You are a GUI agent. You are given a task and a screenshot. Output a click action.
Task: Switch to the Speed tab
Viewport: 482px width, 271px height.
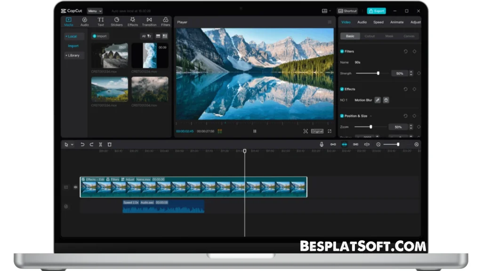pyautogui.click(x=378, y=22)
